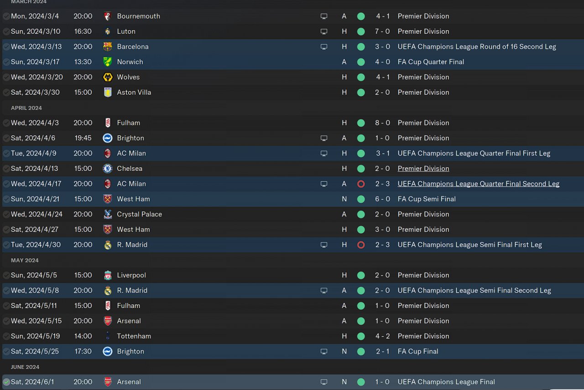Click TV icon on Champions League Final row
584x390 pixels.
tap(324, 382)
